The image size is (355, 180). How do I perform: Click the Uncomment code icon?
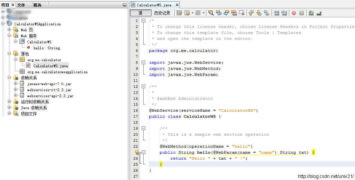click(x=319, y=13)
